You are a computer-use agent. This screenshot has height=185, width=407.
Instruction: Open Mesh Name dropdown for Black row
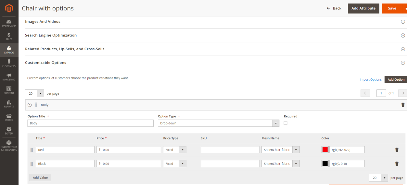pyautogui.click(x=280, y=164)
